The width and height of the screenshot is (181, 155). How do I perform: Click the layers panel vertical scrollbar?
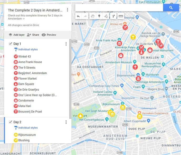click(x=70, y=79)
